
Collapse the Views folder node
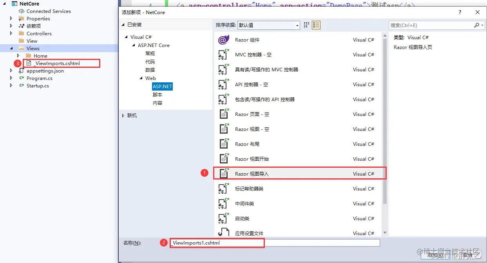tap(11, 48)
